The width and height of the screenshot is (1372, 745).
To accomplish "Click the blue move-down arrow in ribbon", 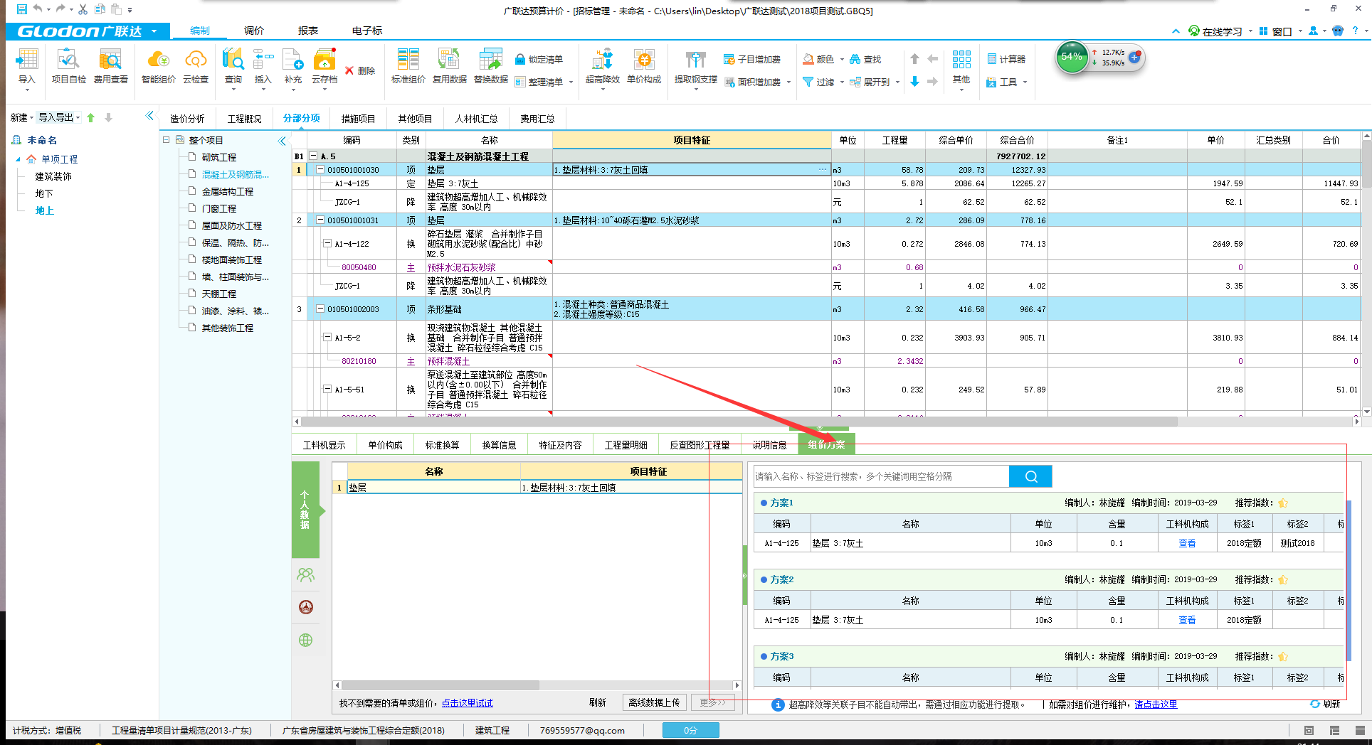I will pyautogui.click(x=915, y=82).
